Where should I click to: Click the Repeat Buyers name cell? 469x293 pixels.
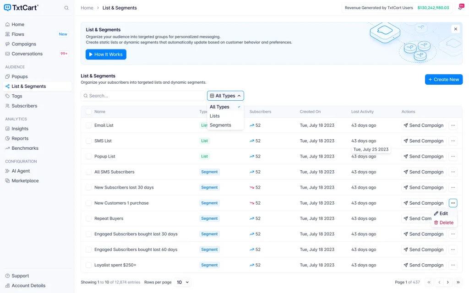coord(109,218)
